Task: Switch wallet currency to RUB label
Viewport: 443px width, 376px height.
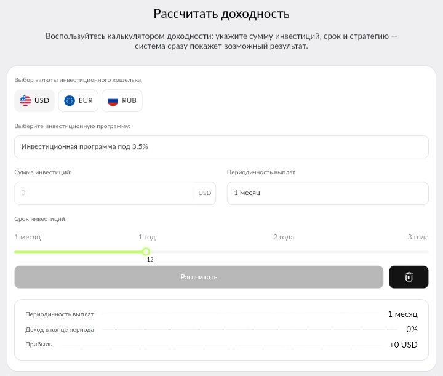Action: (129, 101)
